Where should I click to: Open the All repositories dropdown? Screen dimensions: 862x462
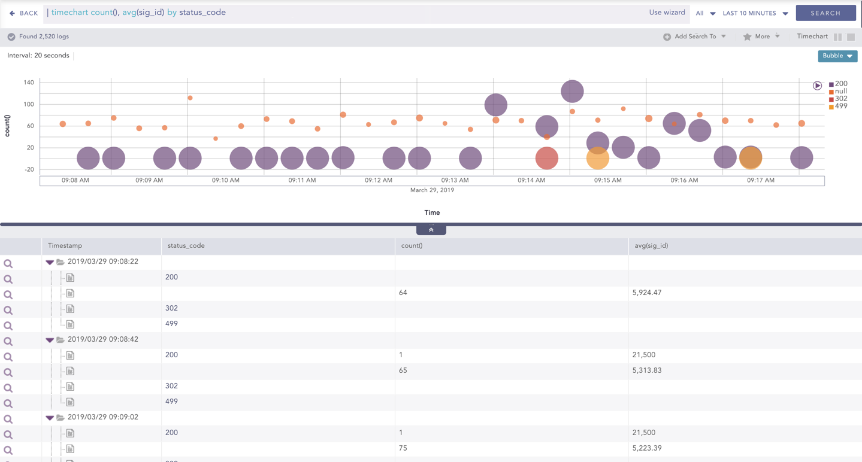click(705, 13)
